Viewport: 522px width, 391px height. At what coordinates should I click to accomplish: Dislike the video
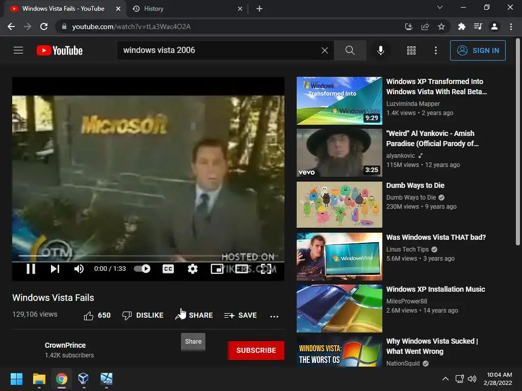pos(143,315)
